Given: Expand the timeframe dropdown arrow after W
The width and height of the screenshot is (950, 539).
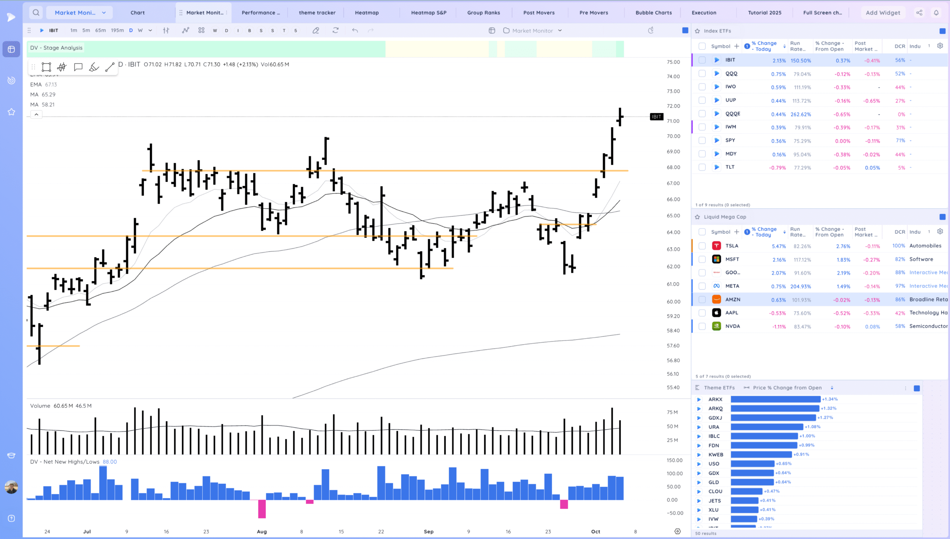Looking at the screenshot, I should [150, 31].
